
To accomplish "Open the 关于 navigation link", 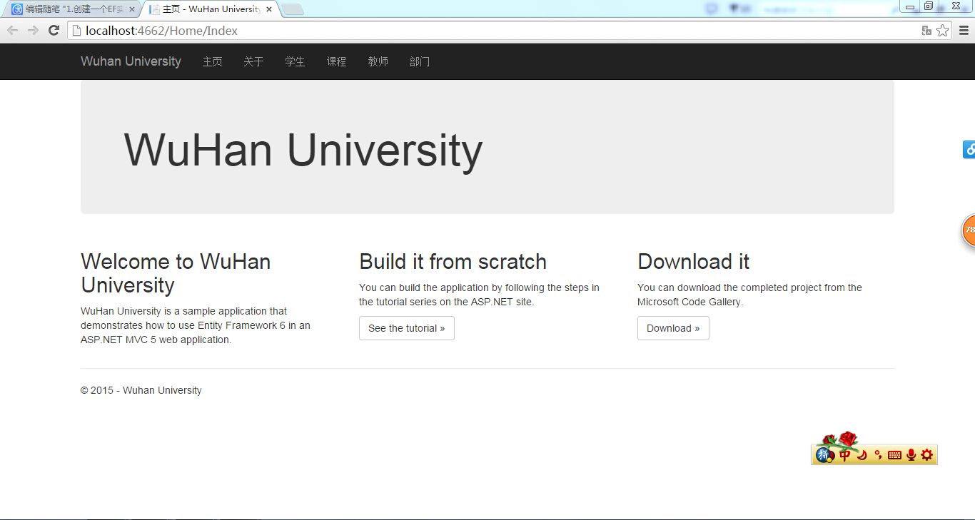I will pyautogui.click(x=253, y=61).
